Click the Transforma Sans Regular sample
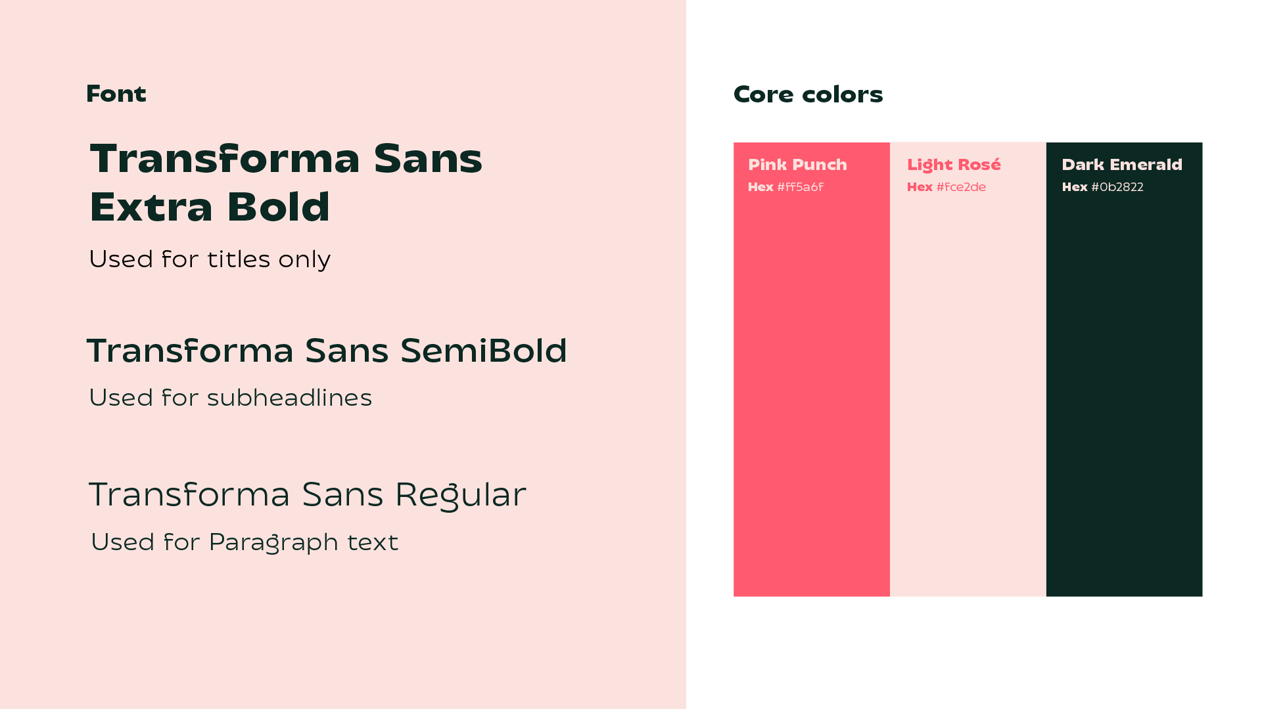 click(308, 495)
